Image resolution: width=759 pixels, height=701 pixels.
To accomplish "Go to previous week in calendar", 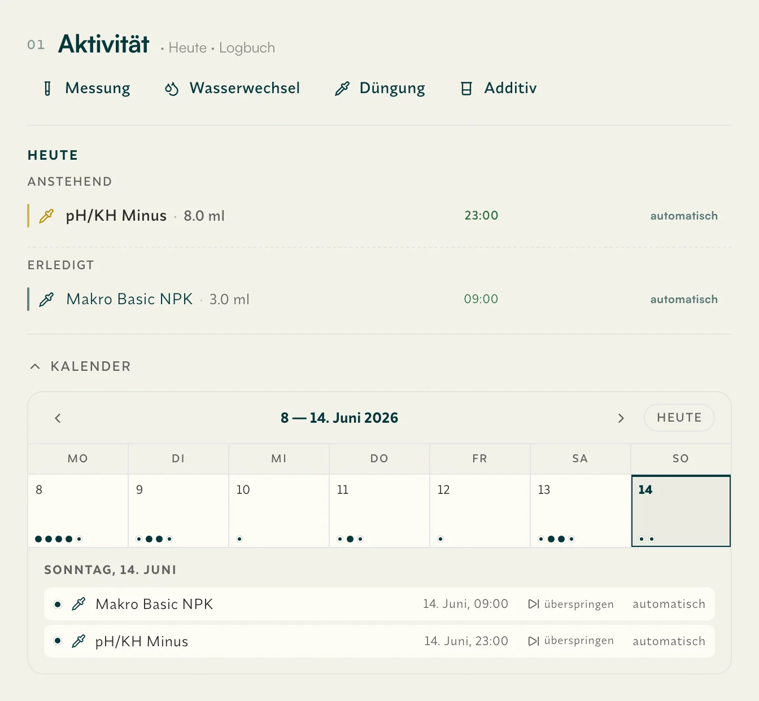I will coord(58,418).
